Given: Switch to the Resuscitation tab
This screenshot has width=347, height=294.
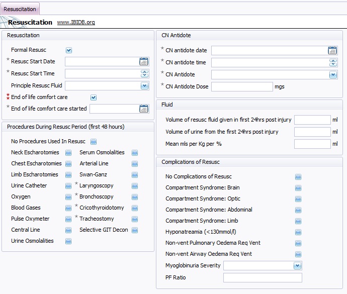Looking at the screenshot, I should [x=20, y=9].
